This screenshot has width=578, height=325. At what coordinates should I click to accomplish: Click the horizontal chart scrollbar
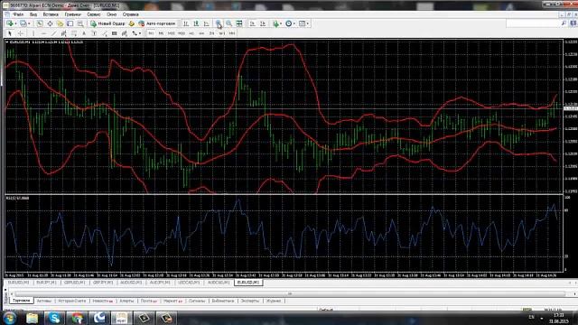tap(290, 293)
